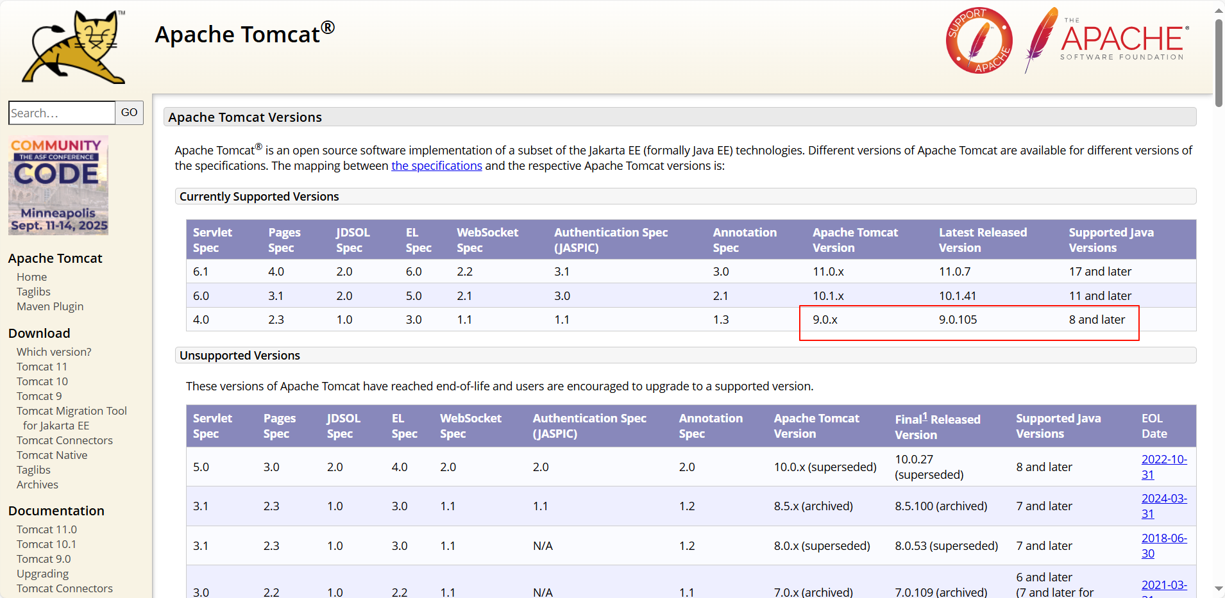The image size is (1225, 598).
Task: Open the 2022-10-31 EOL date link
Action: tap(1164, 467)
